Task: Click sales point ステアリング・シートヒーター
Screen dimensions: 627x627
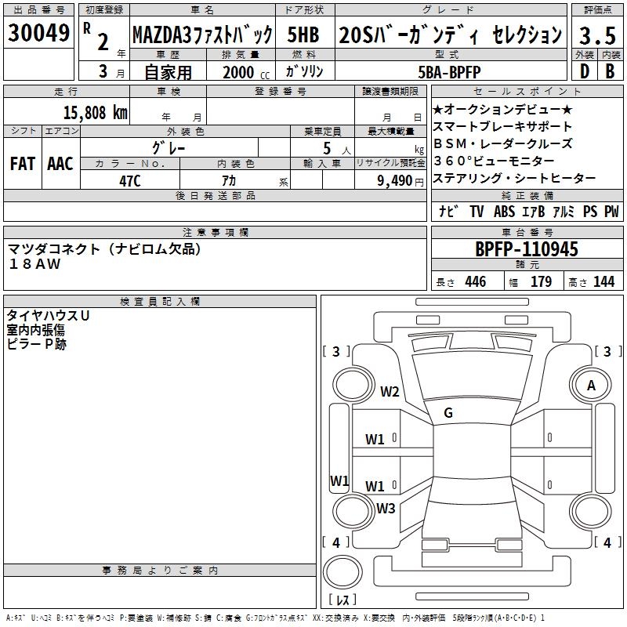Action: 514,178
